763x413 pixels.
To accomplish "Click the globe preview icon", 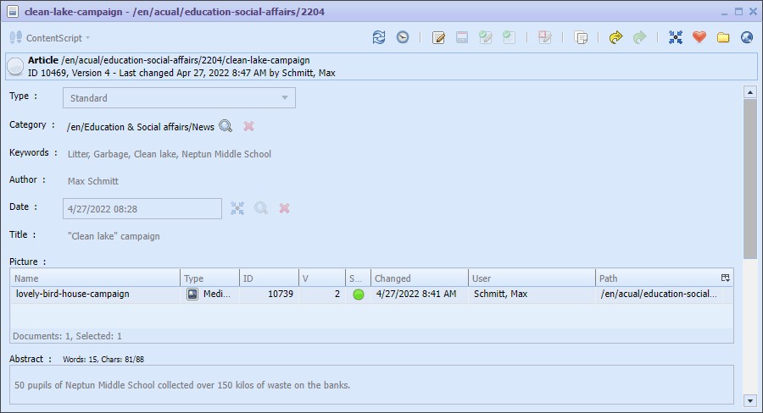I will 747,37.
